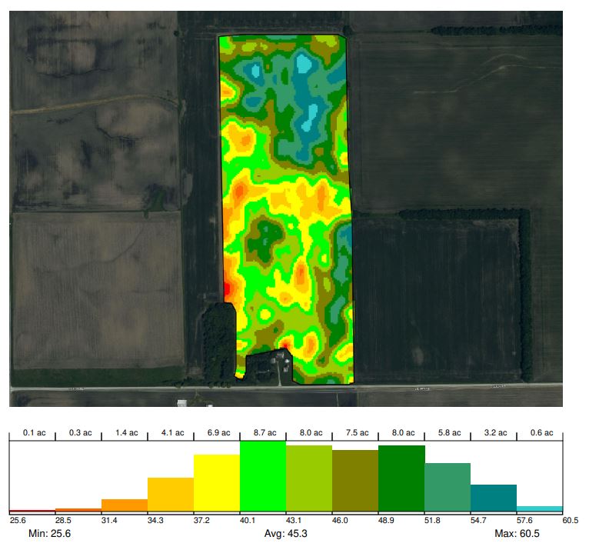Choose the sea green 51.8–54.7 histogram bar
Image resolution: width=589 pixels, height=550 pixels.
pos(448,487)
